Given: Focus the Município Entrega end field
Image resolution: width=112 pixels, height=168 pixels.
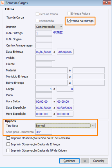Looking at the screenshot, I should [89, 77].
